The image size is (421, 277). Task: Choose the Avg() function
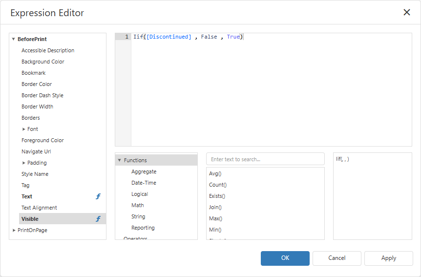tap(215, 173)
